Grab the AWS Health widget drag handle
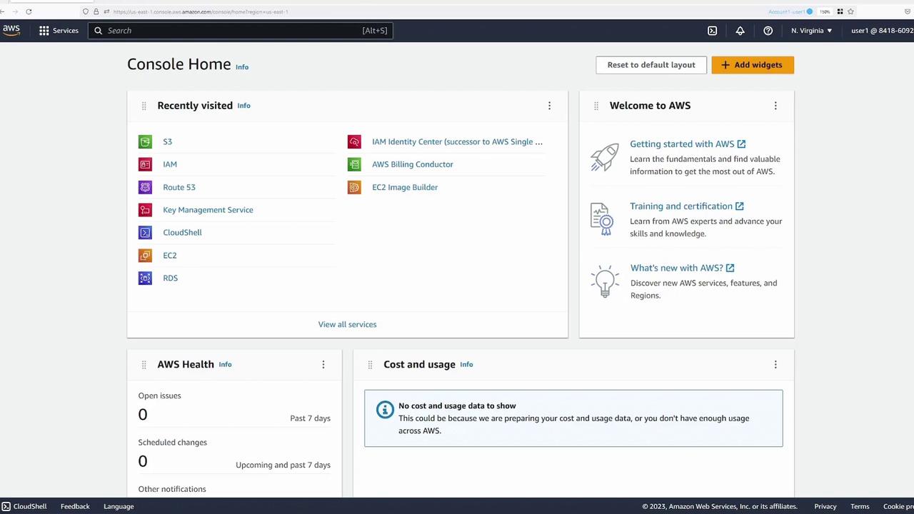The image size is (914, 514). (144, 365)
